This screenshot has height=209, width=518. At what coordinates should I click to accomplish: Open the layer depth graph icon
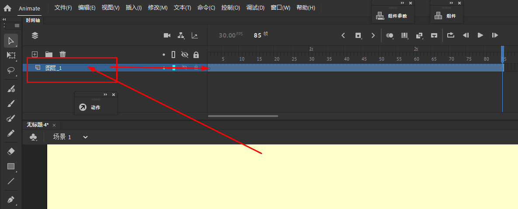195,35
